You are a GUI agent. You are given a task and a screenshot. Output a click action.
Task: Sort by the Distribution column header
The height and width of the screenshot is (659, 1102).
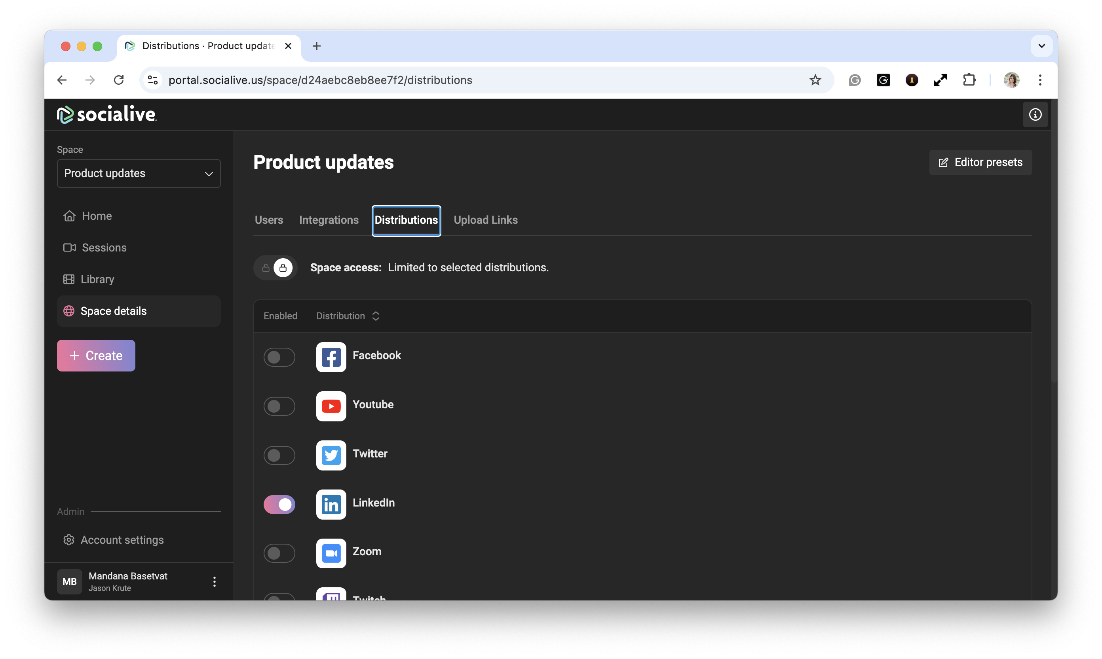pos(348,316)
